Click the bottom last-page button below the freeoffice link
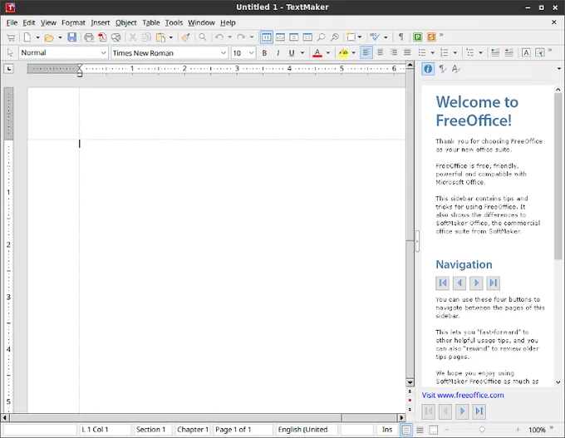The height and width of the screenshot is (438, 565). click(479, 411)
